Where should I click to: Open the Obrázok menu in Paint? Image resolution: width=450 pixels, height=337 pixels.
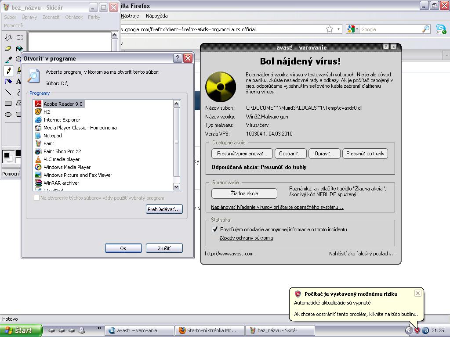pos(74,17)
